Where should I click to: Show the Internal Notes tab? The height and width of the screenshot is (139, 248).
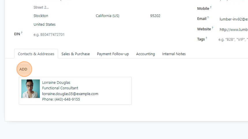[x=174, y=54]
